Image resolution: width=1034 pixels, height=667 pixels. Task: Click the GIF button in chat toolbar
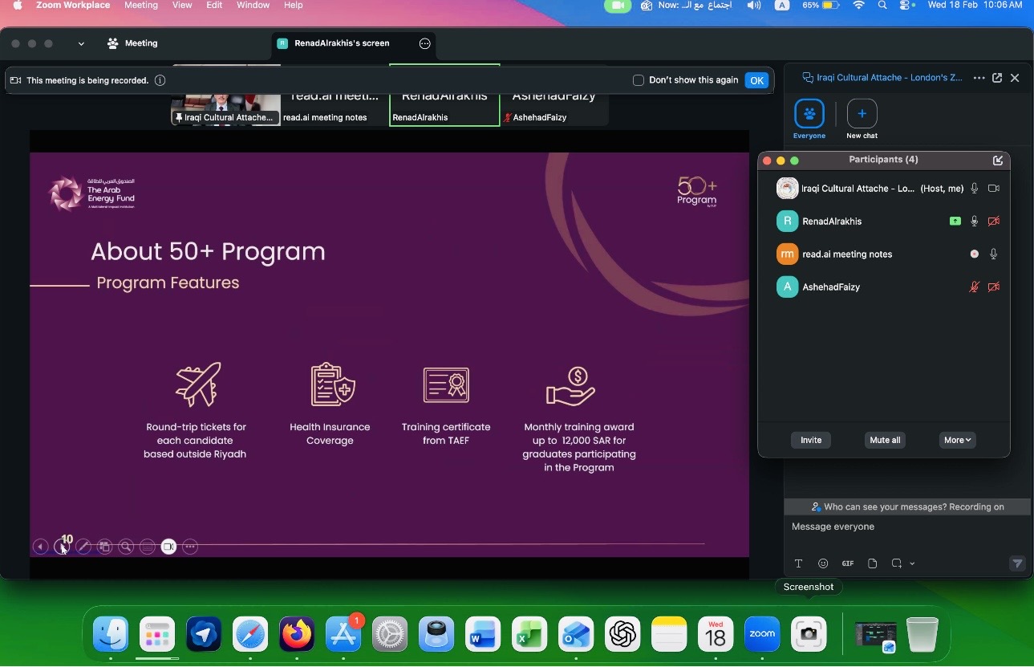pos(847,563)
